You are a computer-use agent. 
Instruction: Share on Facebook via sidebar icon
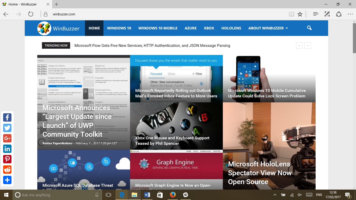(7, 117)
